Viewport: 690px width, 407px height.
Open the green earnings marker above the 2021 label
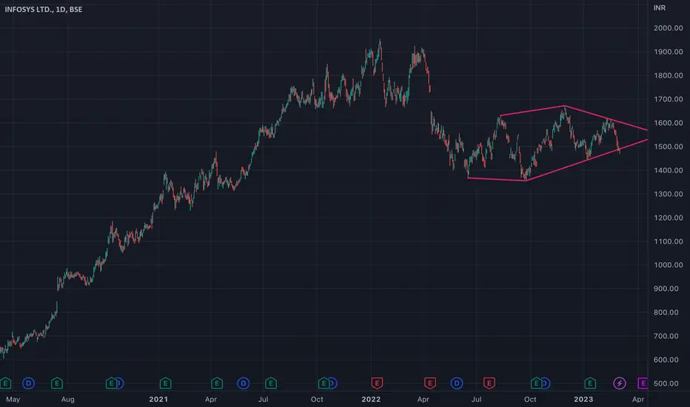click(165, 383)
